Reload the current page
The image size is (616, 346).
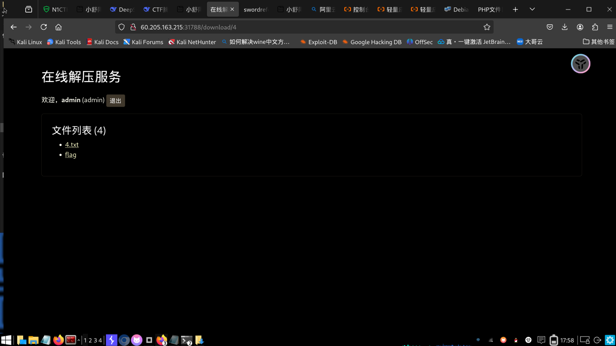point(44,27)
